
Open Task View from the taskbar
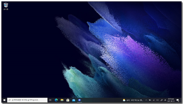pos(50,100)
